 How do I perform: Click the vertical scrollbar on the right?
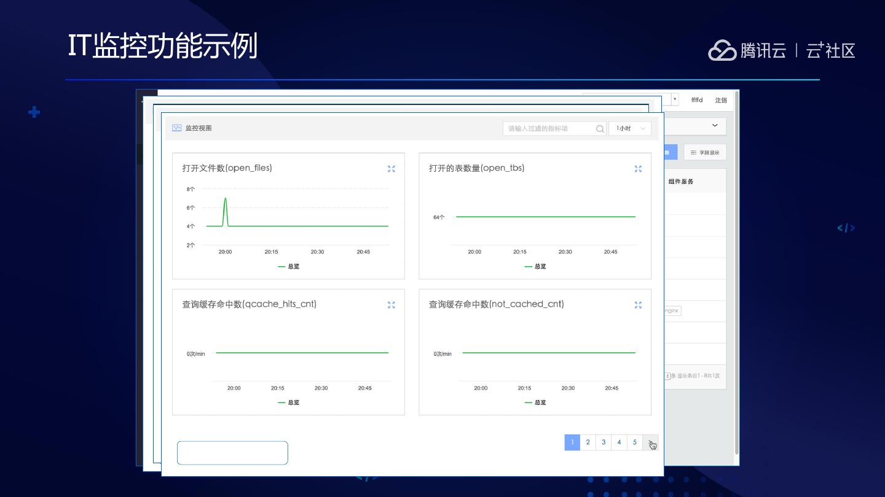tap(736, 276)
